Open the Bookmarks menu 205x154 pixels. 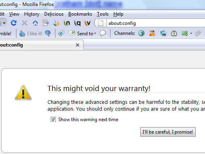80,14
